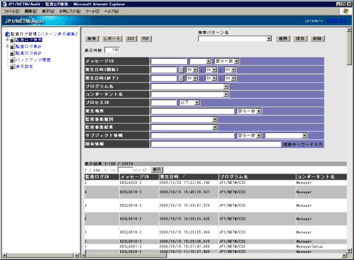
Task: Expand the 監査ログ集計 tree node
Action: pos(7,47)
